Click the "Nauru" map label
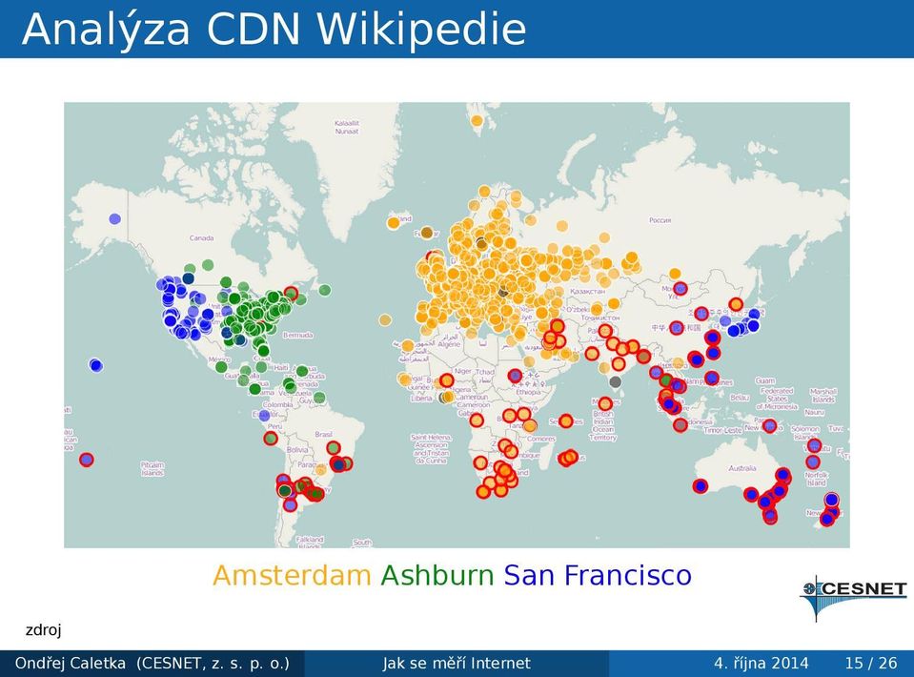The height and width of the screenshot is (677, 914). point(814,412)
